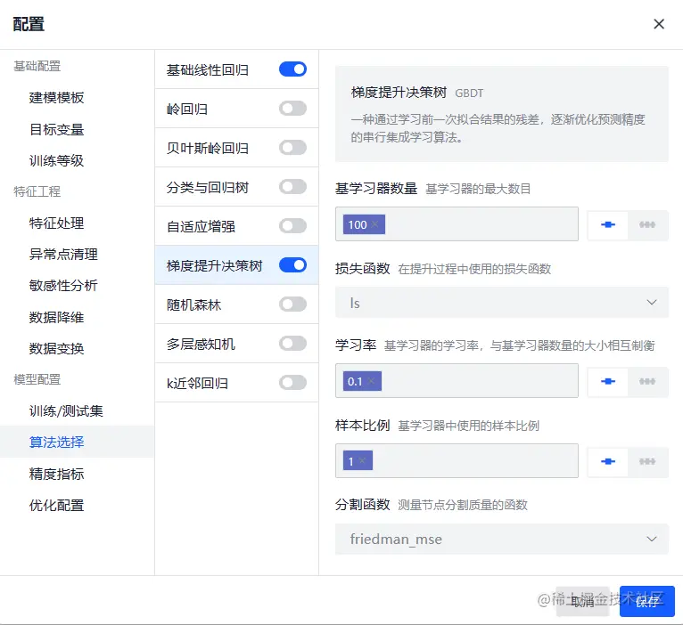Select the 自适应增强 algorithm row label
The image size is (683, 625).
point(201,227)
